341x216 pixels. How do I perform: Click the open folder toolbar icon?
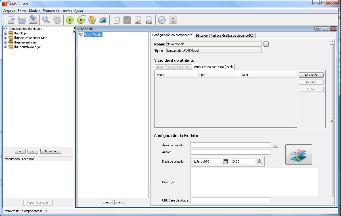[22, 20]
